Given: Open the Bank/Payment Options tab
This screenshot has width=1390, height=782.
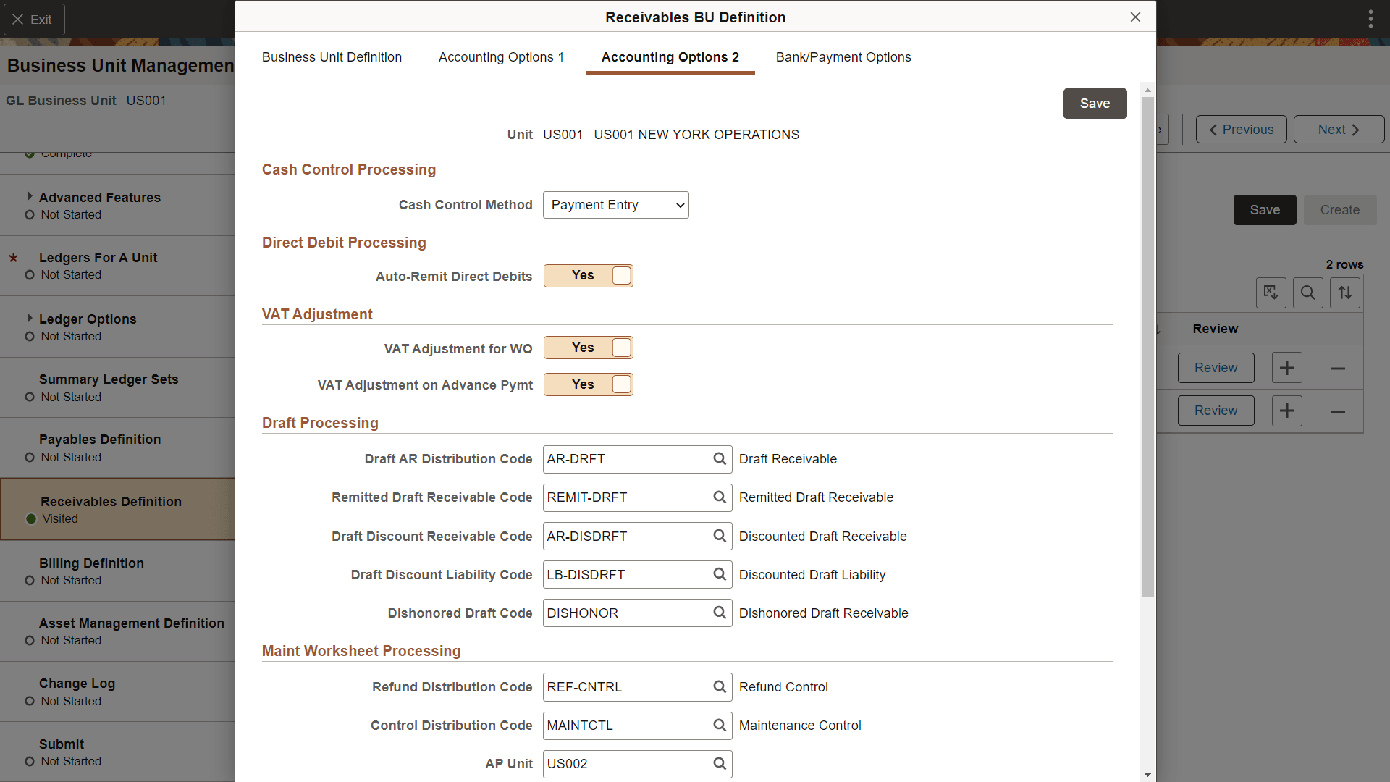Looking at the screenshot, I should point(843,56).
